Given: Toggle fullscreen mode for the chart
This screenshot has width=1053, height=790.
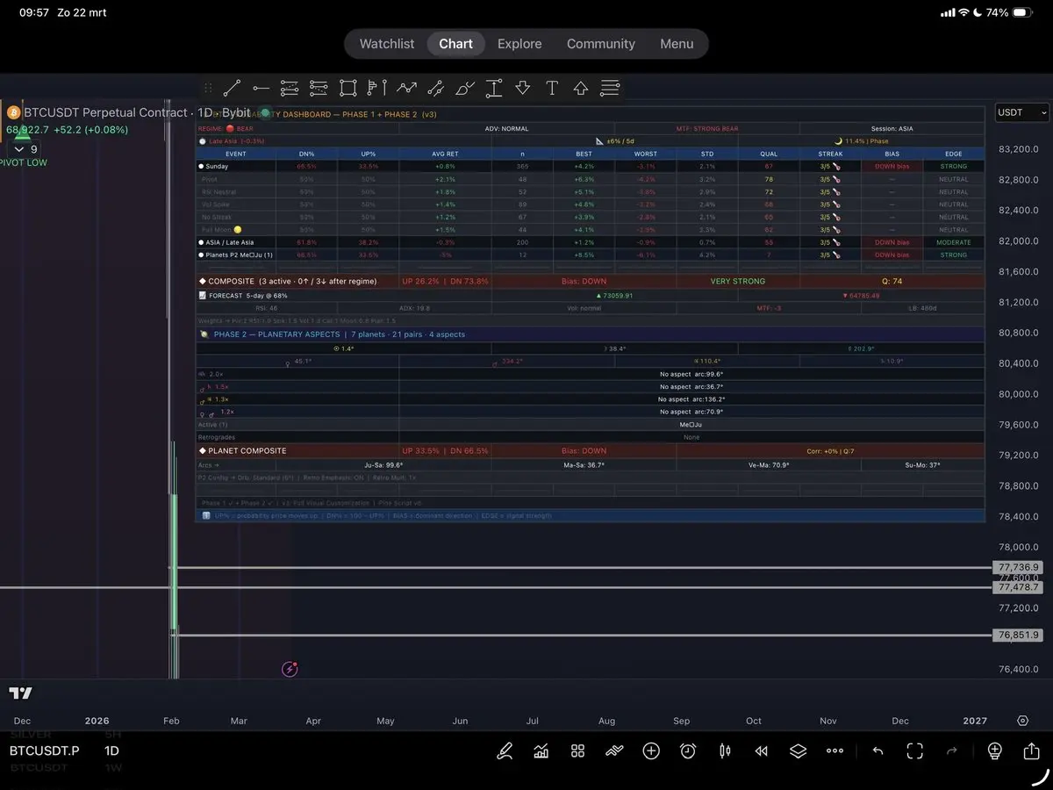Looking at the screenshot, I should (915, 750).
